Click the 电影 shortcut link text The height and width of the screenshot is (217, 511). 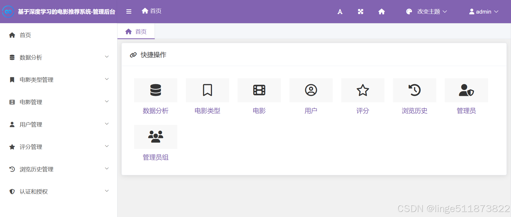click(x=259, y=111)
